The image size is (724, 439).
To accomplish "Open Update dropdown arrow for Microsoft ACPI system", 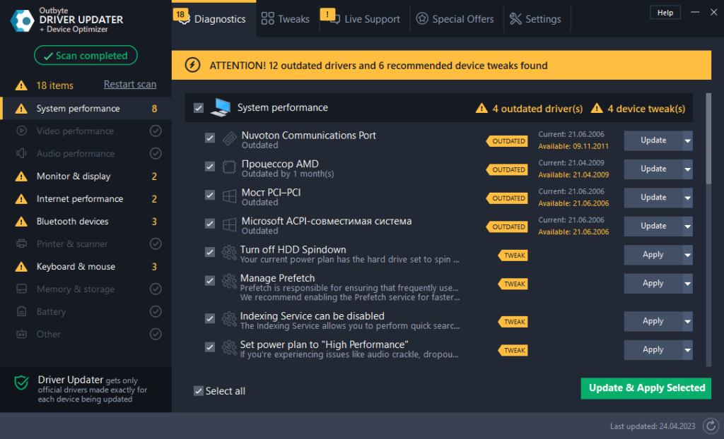I will tap(687, 227).
